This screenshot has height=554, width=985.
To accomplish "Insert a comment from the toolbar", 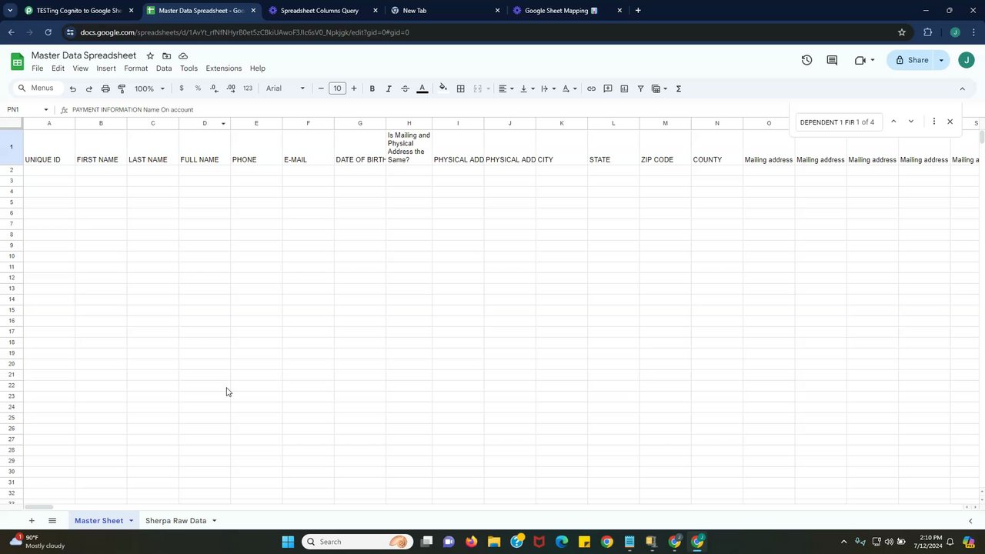I will (608, 88).
